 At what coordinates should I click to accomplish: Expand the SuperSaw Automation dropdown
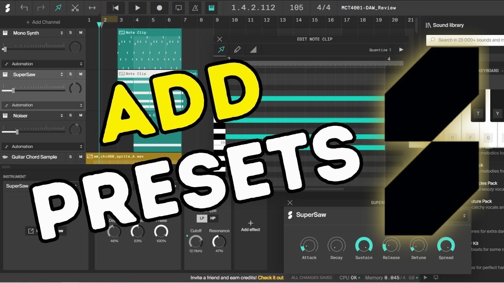[x=43, y=105]
